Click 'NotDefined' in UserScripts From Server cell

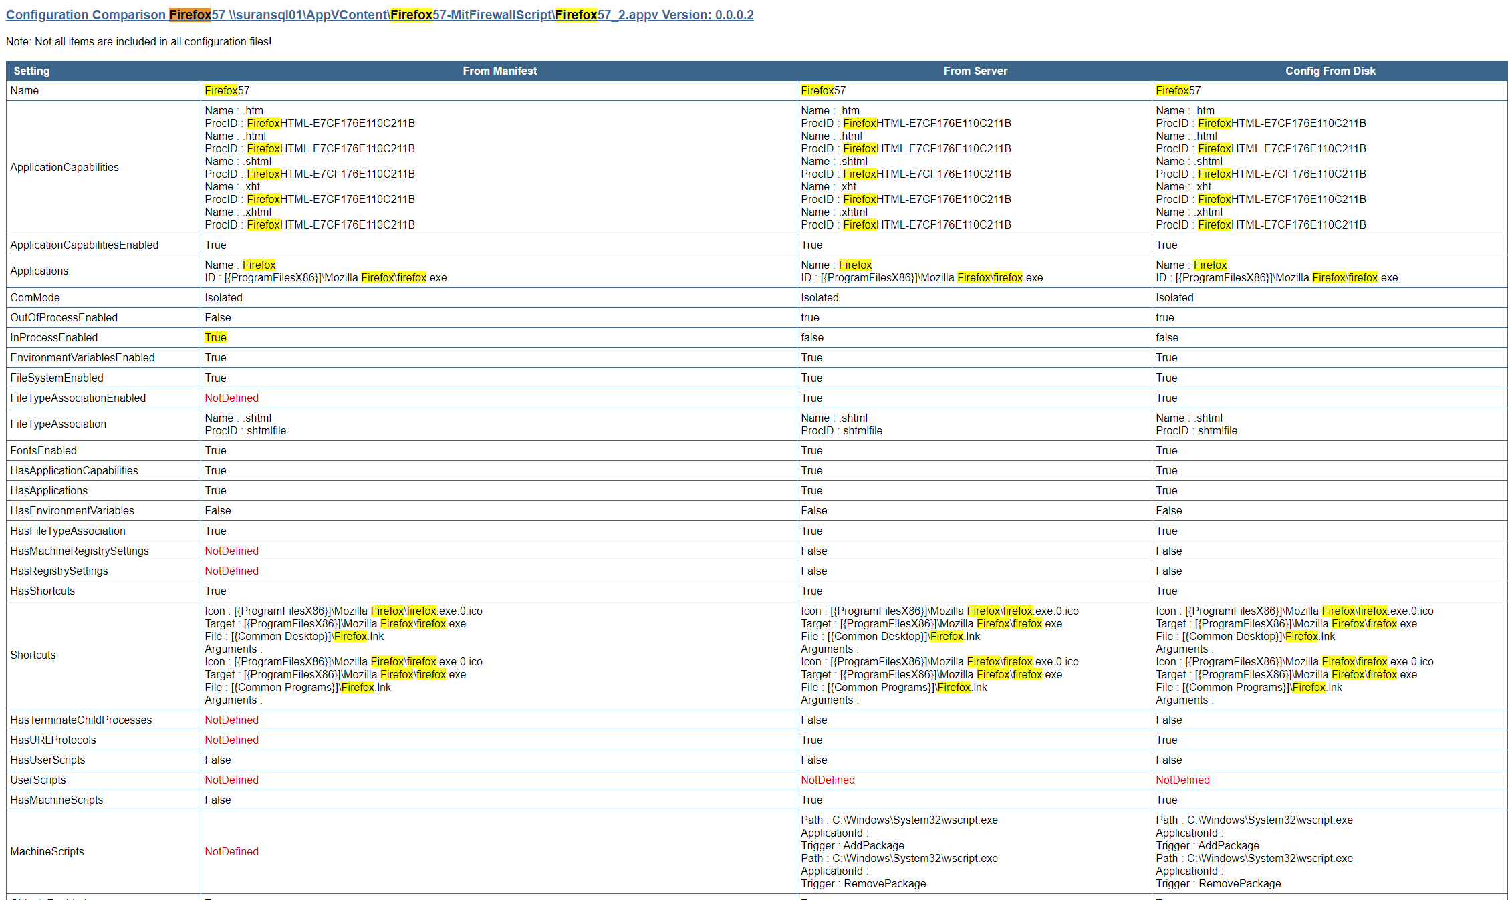coord(828,780)
